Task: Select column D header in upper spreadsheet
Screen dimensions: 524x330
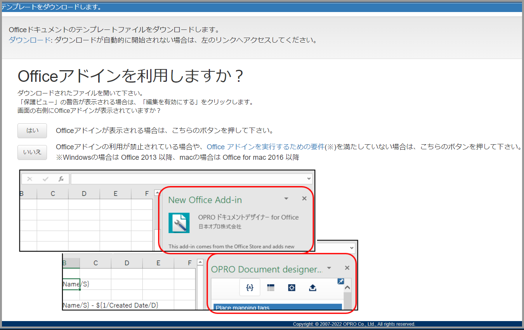Action: 84,194
